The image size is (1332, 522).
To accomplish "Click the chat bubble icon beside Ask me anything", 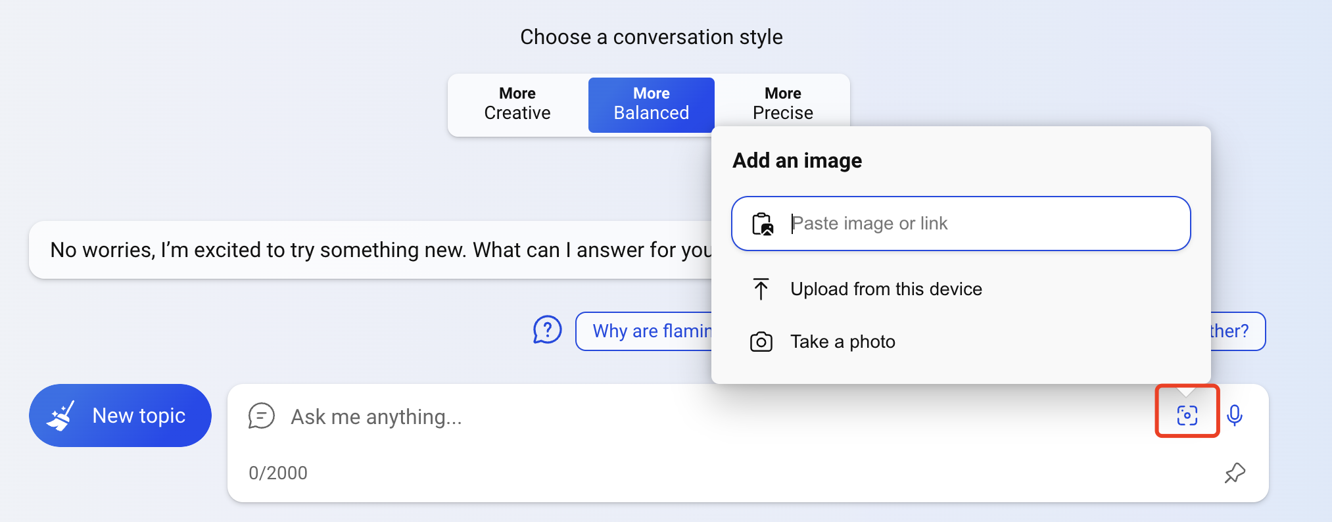I will click(261, 416).
